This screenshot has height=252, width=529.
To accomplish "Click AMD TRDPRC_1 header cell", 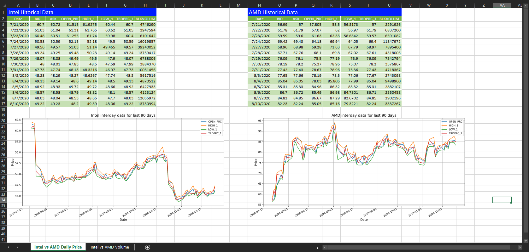I will tap(368, 19).
